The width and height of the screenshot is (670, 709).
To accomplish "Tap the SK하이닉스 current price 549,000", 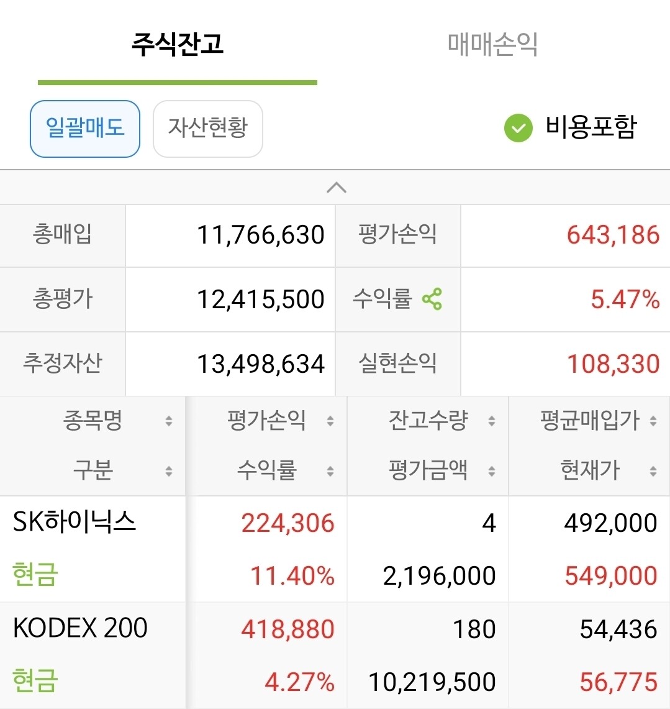I will point(611,575).
